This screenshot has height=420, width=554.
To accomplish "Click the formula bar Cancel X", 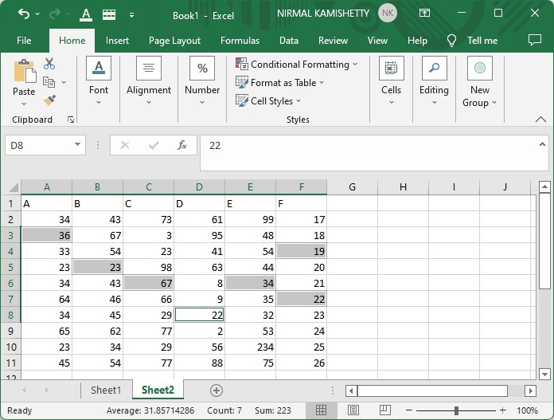I will (125, 145).
